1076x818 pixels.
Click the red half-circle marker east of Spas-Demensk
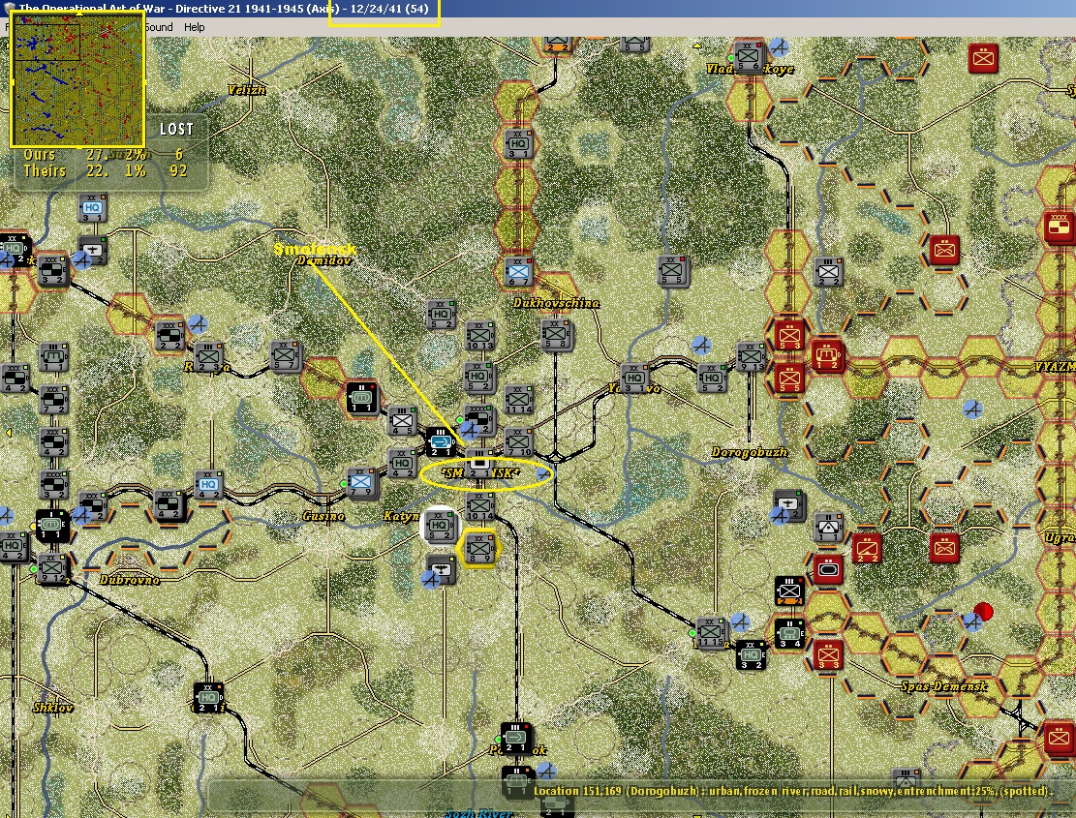(984, 611)
